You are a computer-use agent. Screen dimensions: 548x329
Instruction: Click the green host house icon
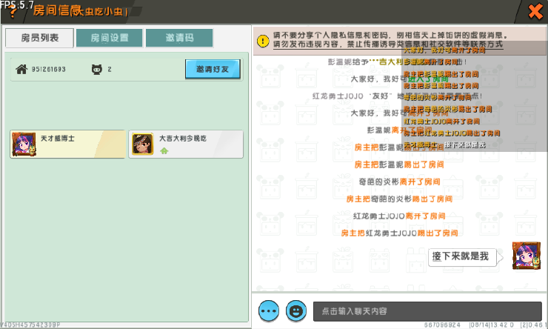[x=164, y=150]
